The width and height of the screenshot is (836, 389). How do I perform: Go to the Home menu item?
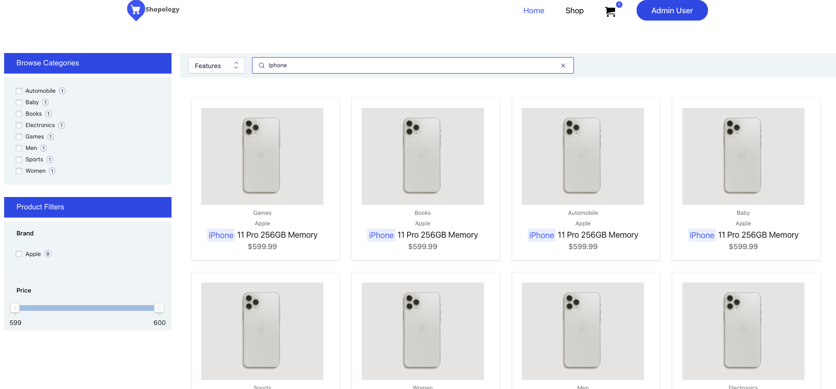[x=534, y=11]
